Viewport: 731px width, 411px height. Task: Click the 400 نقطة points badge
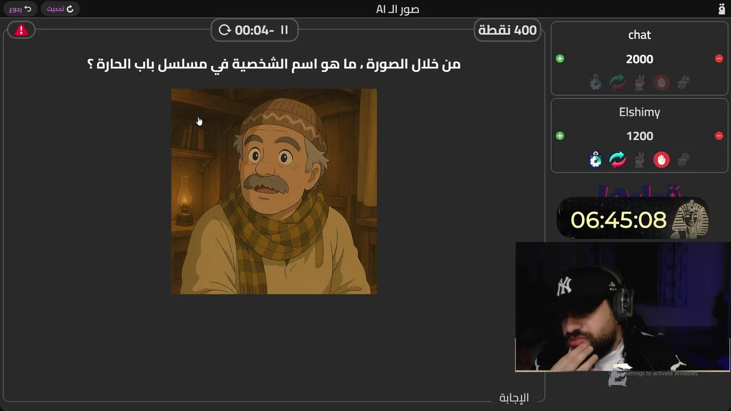[507, 30]
